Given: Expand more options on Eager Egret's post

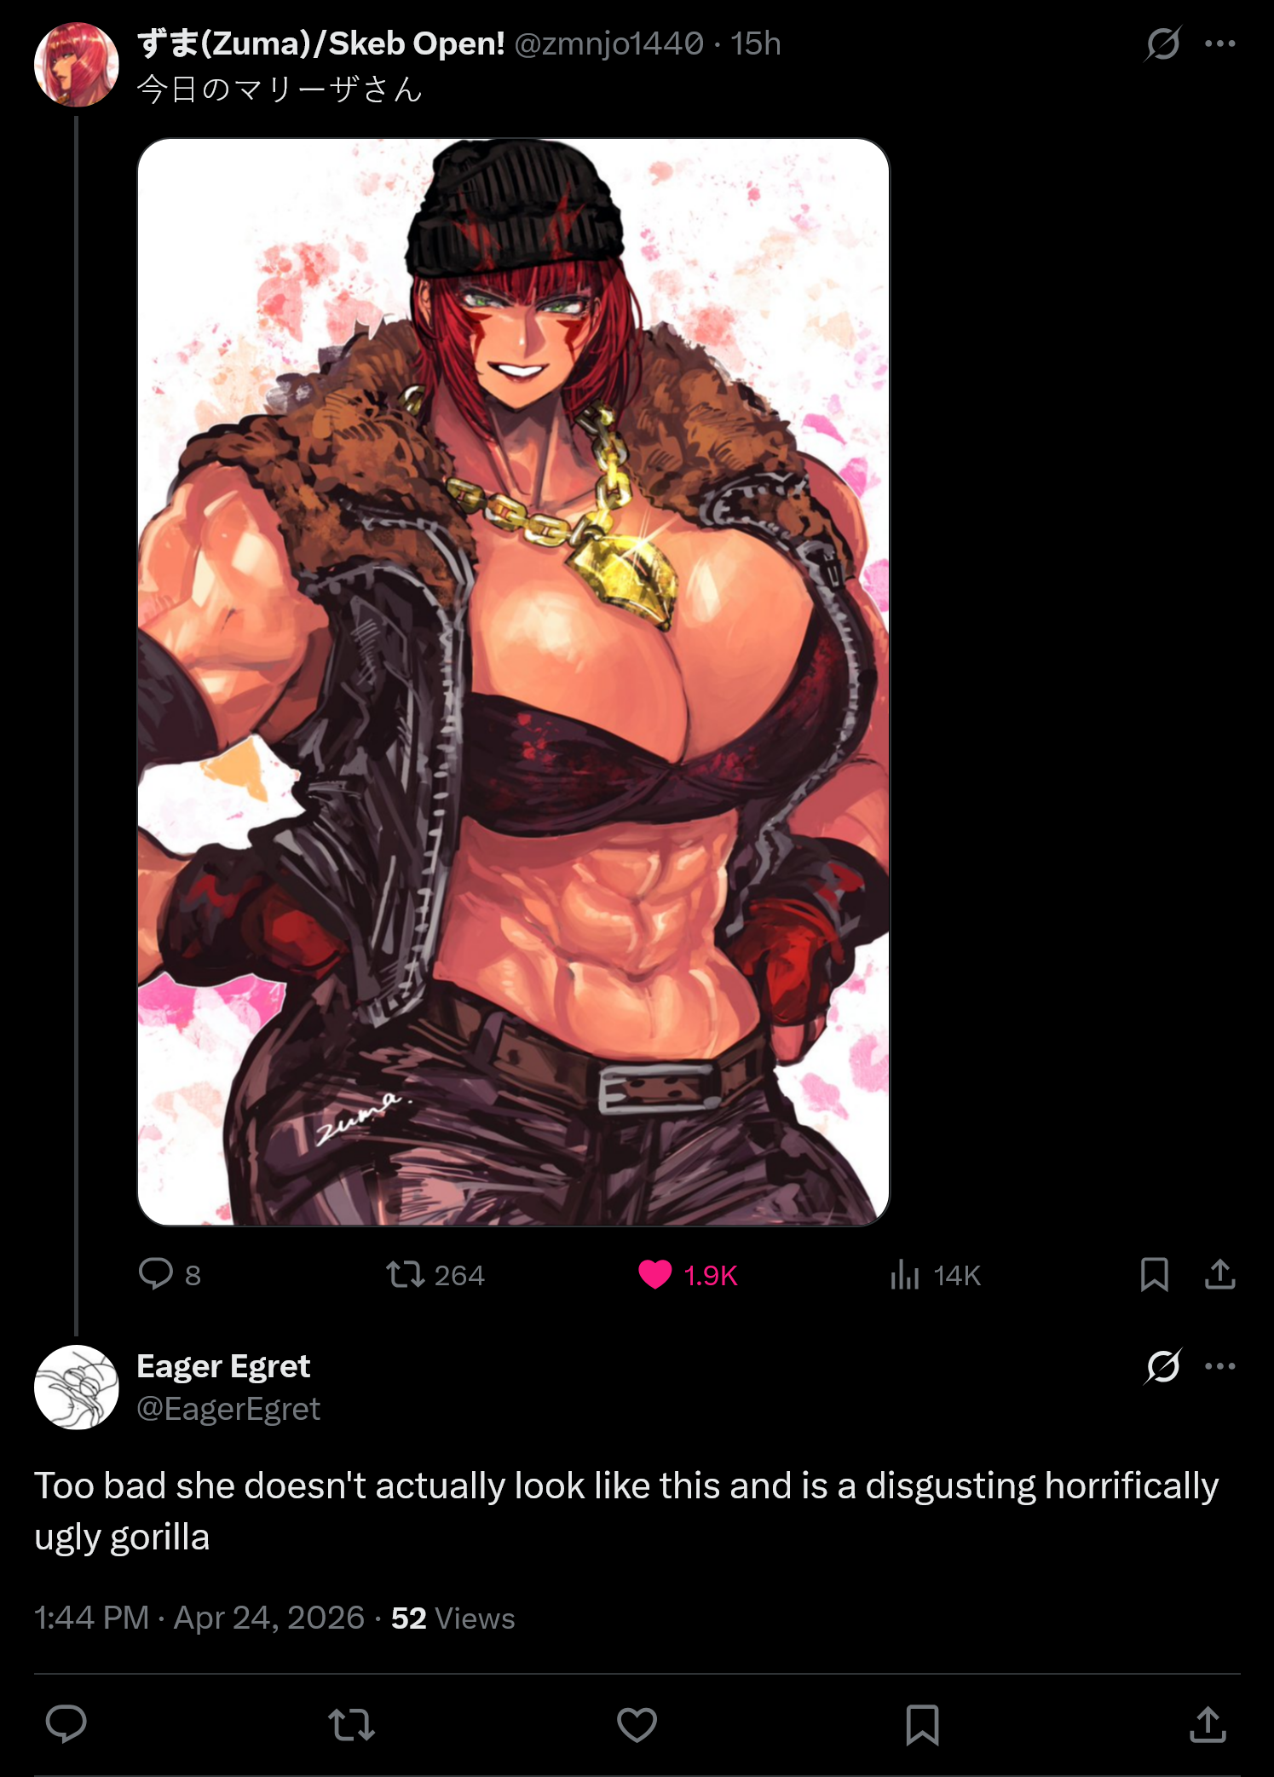Looking at the screenshot, I should click(1219, 1366).
